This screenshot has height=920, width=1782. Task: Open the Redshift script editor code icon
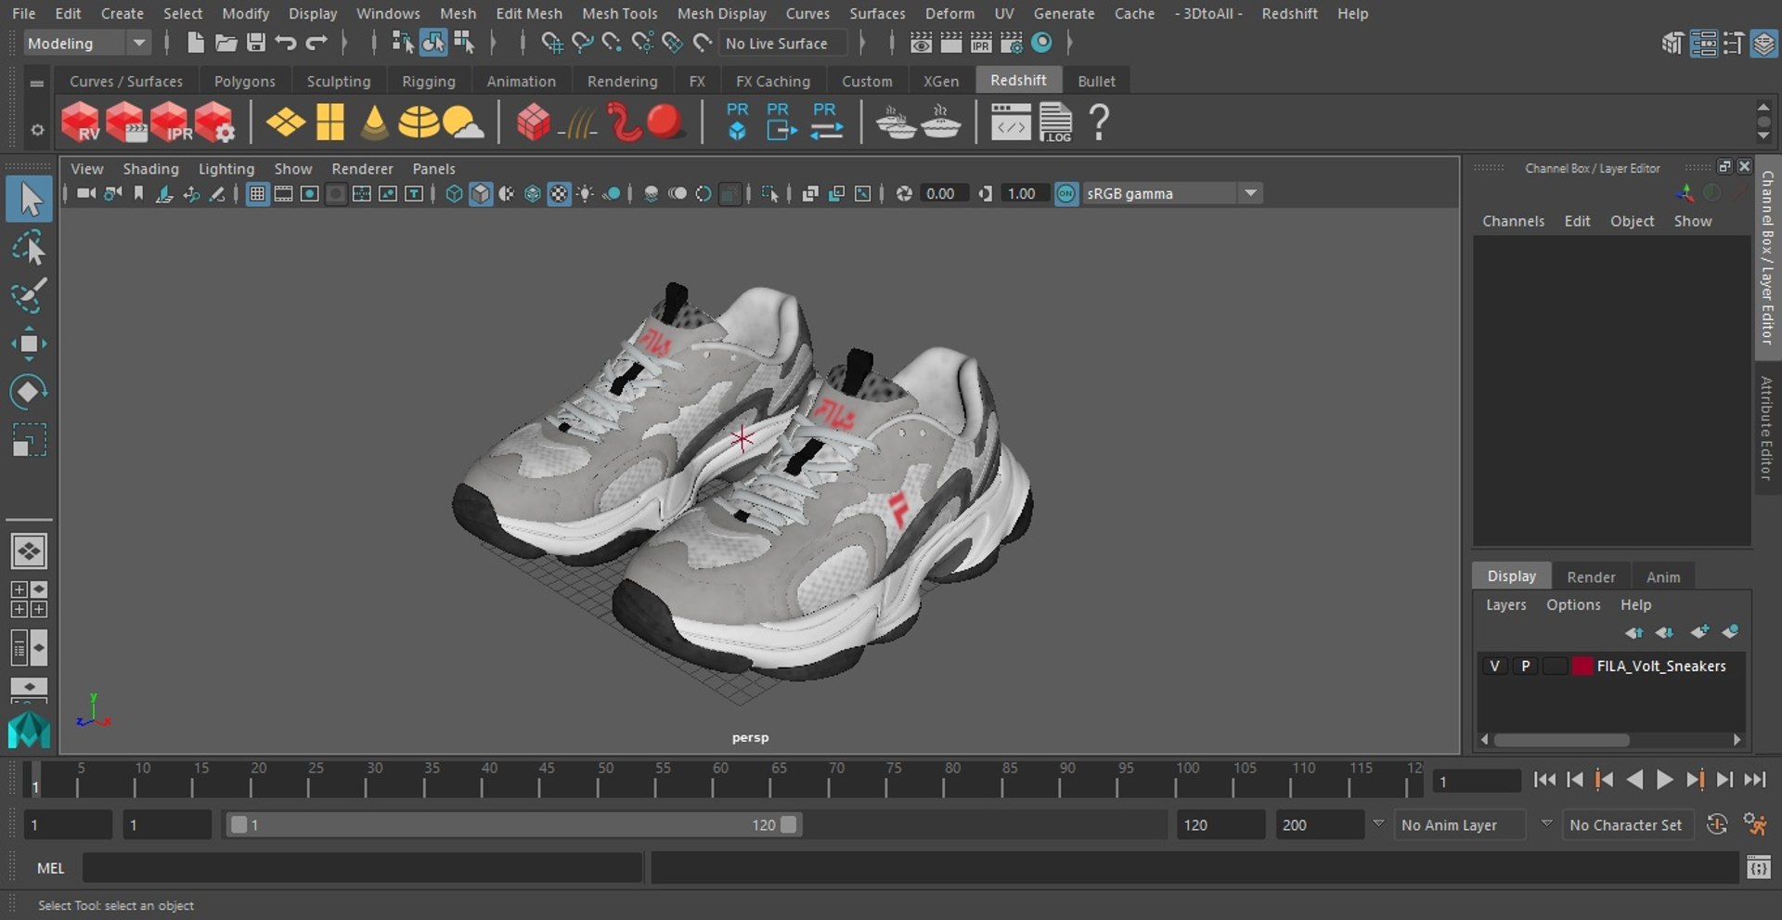1010,123
